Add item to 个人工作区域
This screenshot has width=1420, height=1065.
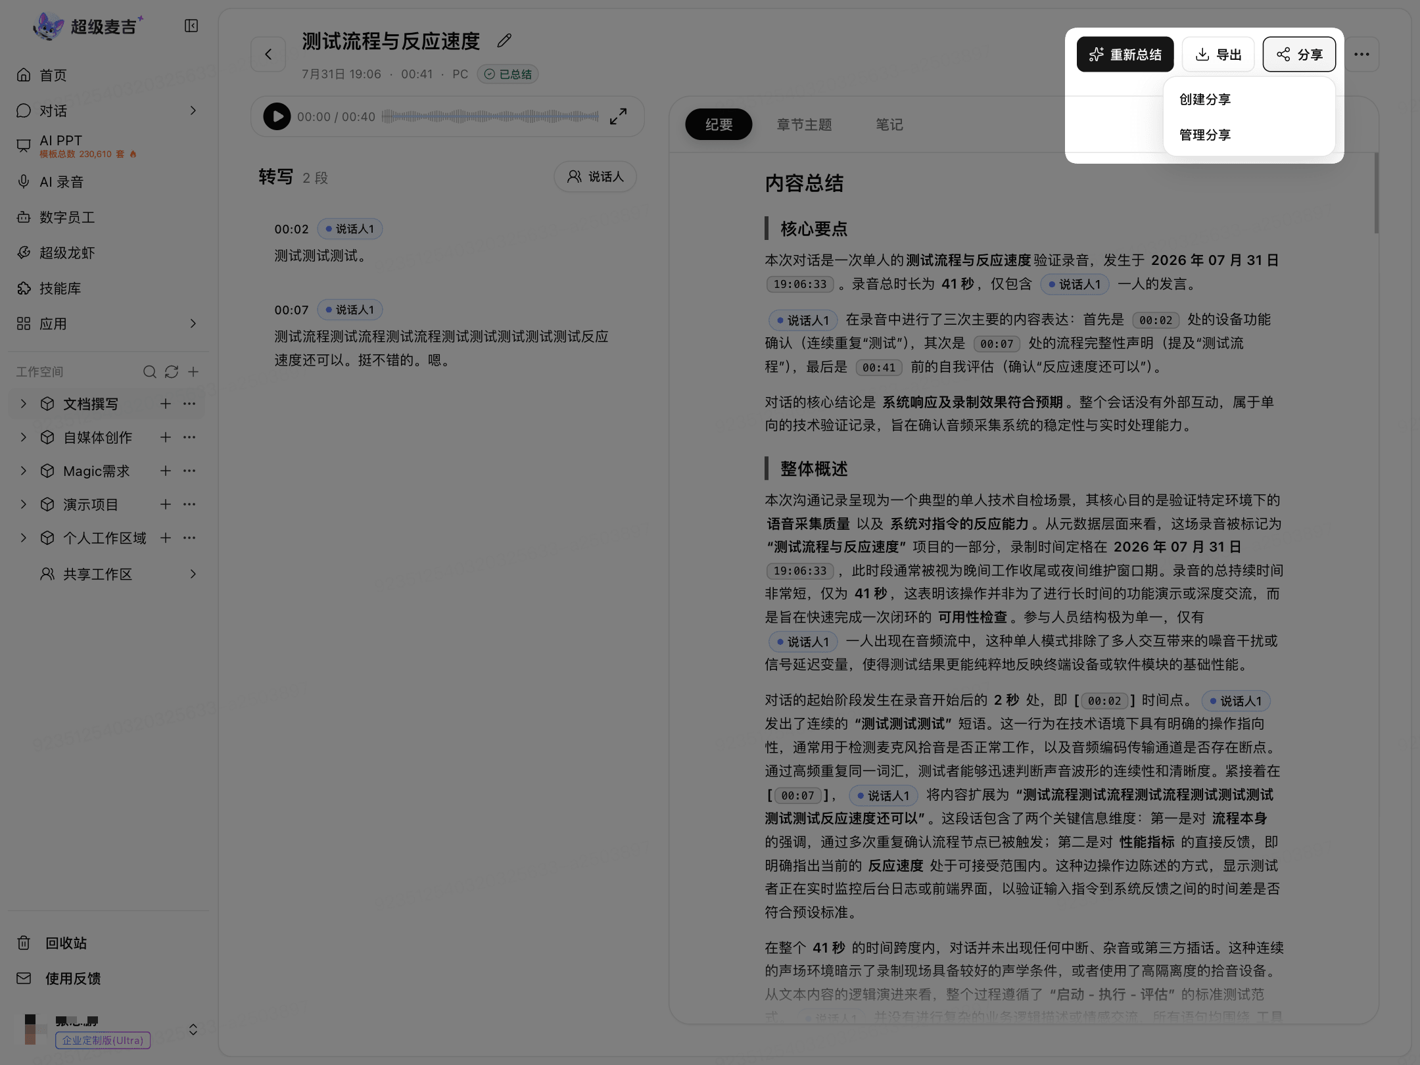166,538
